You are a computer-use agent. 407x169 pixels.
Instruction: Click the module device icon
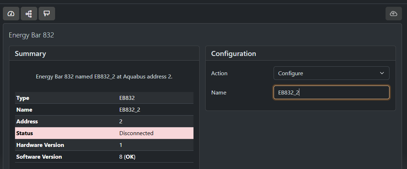pyautogui.click(x=46, y=14)
